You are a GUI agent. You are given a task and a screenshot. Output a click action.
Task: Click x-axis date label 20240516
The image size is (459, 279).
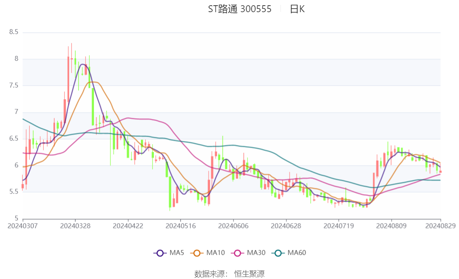point(181,226)
